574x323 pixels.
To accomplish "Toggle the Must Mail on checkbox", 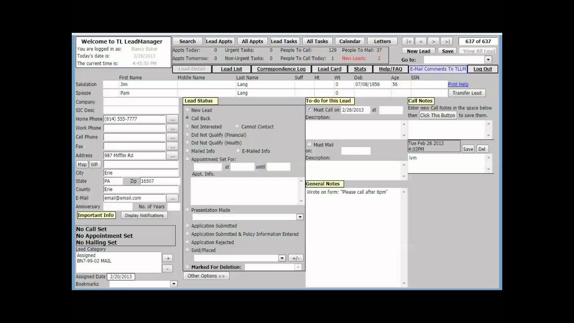I will (309, 144).
